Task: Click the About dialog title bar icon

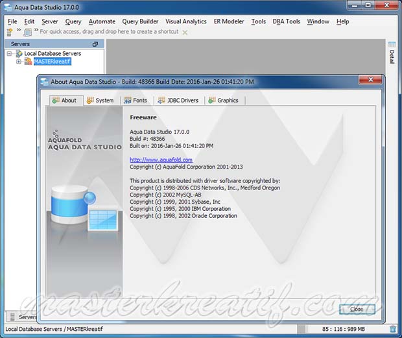Action: coord(44,82)
